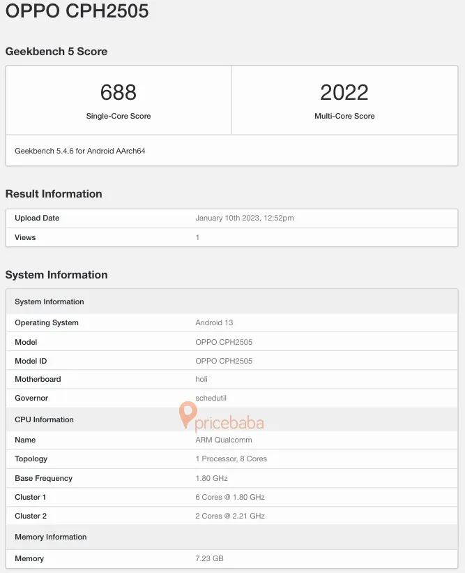Click the Operating System label
This screenshot has width=465, height=573.
click(x=47, y=322)
